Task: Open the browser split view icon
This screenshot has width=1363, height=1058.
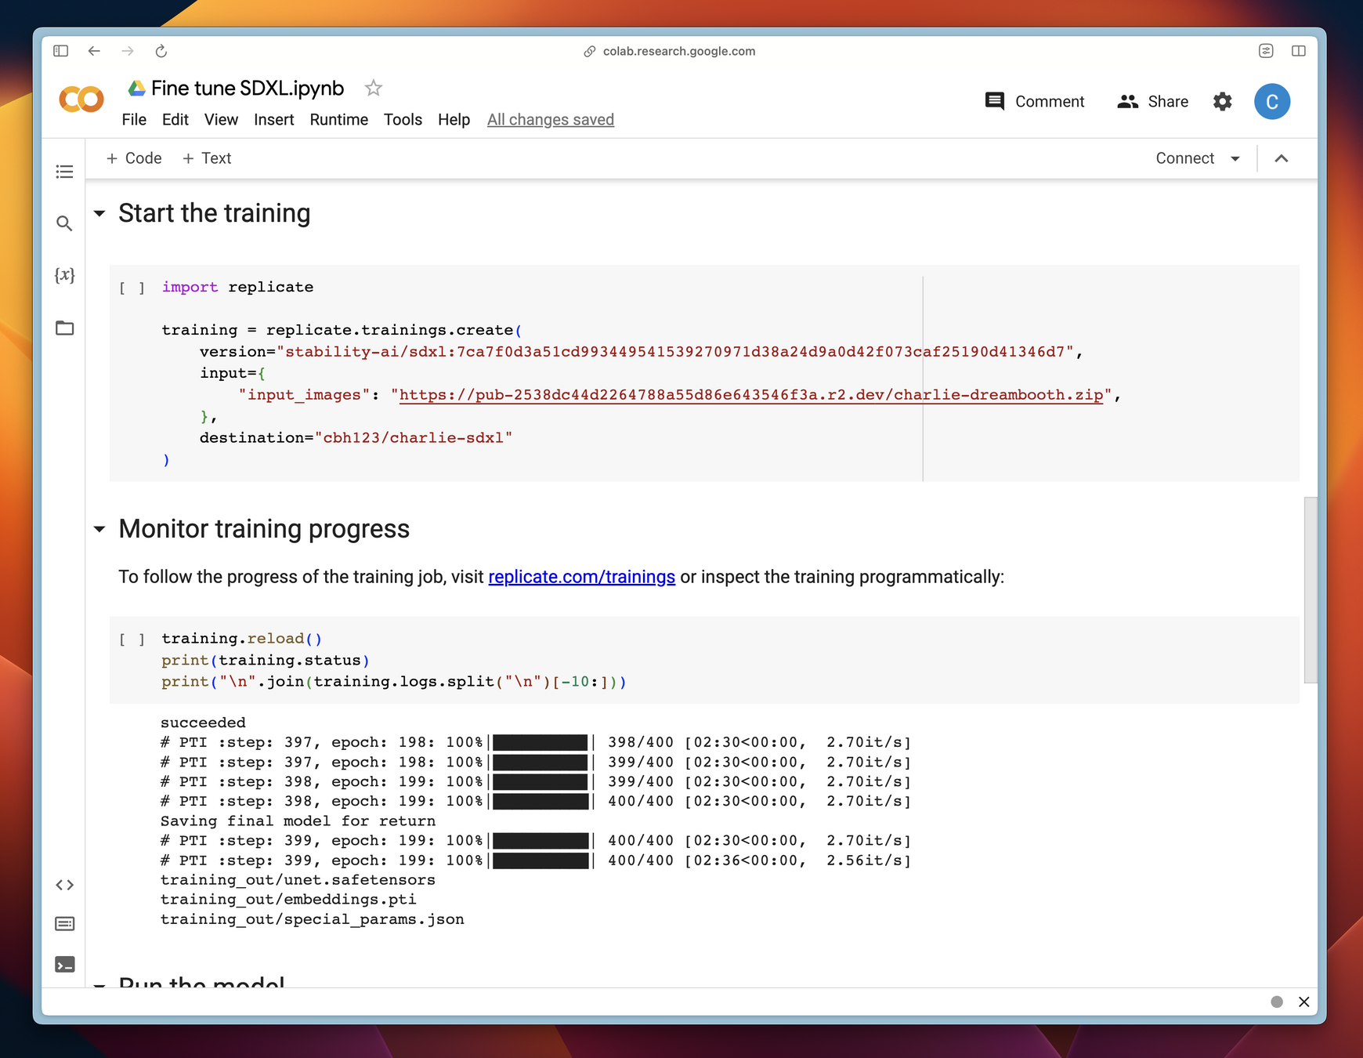Action: [1298, 51]
